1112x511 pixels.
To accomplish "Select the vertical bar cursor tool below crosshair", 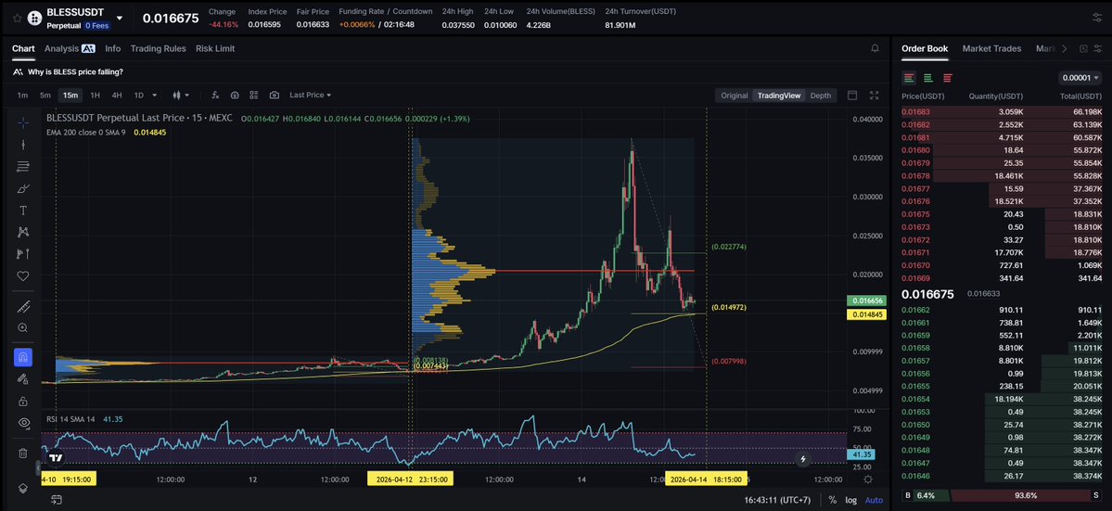I will point(22,145).
